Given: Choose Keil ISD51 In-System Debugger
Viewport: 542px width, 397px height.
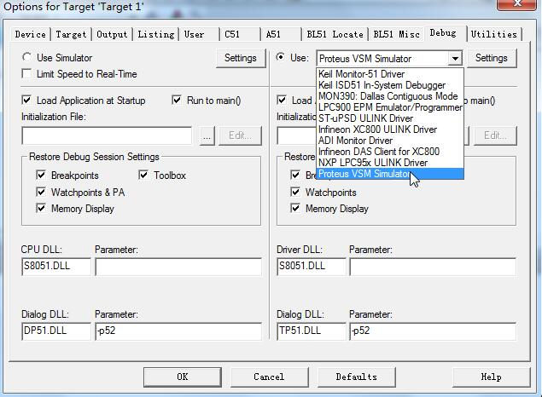Looking at the screenshot, I should click(390, 85).
